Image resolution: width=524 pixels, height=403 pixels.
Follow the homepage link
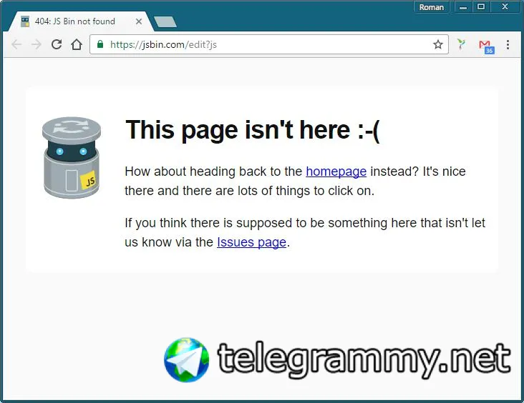[336, 171]
